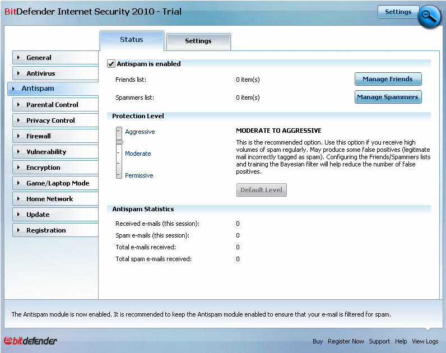Click the Register Now link
Viewport: 446px width, 353px height.
(346, 341)
